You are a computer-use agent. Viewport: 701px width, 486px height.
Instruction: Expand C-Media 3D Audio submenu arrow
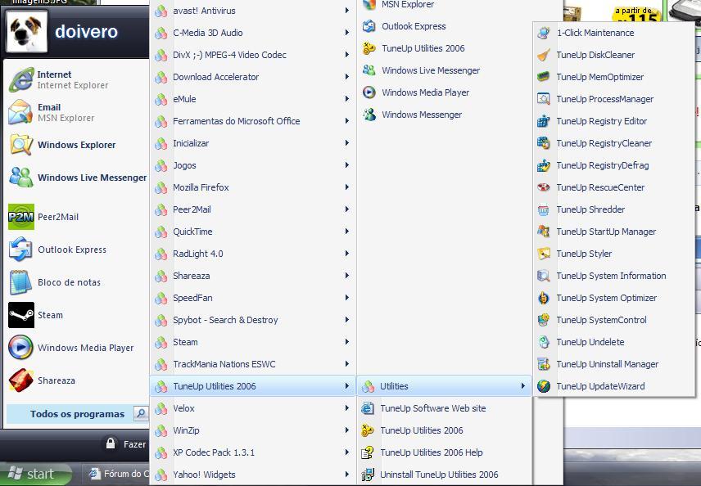click(x=347, y=33)
